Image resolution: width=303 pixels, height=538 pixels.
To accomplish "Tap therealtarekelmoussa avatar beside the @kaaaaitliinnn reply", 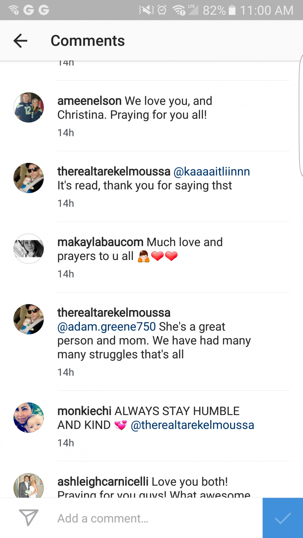I will coord(29,178).
